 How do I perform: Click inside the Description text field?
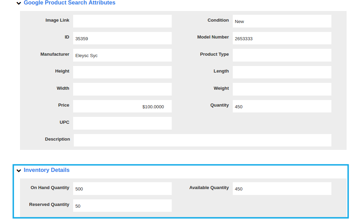point(202,140)
